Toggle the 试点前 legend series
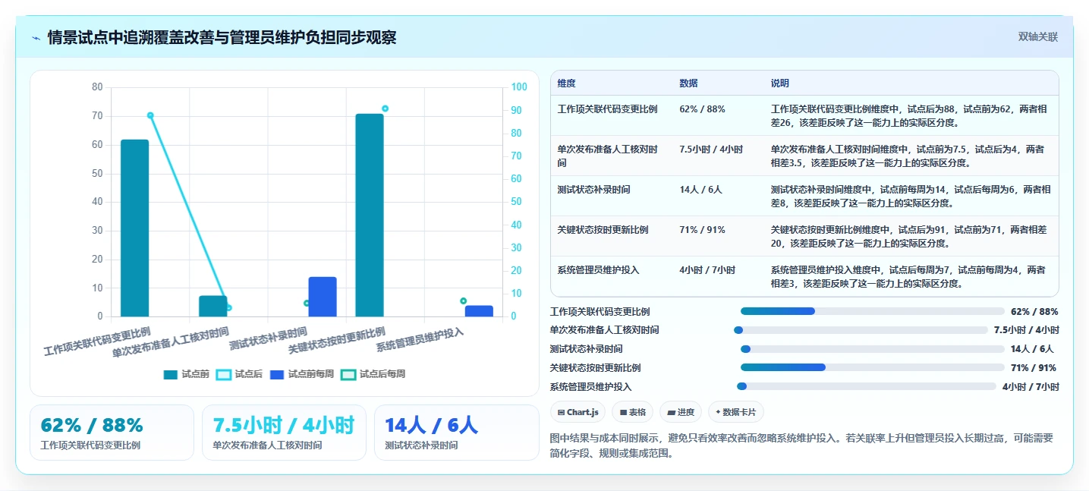The height and width of the screenshot is (491, 1089). coord(187,374)
